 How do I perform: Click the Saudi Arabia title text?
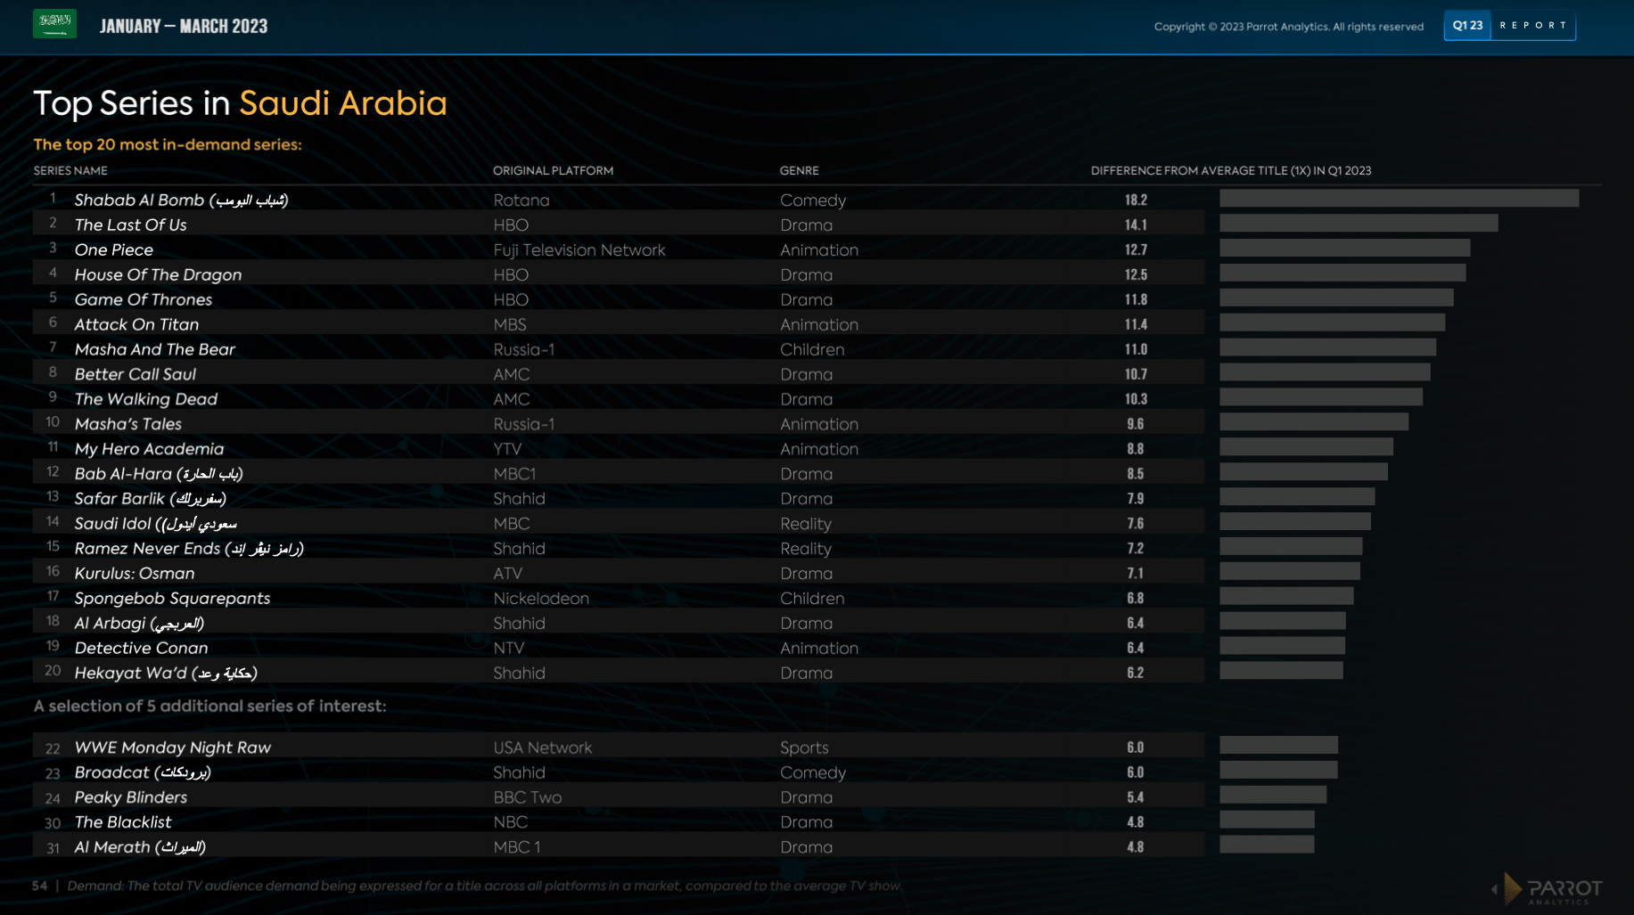tap(342, 104)
